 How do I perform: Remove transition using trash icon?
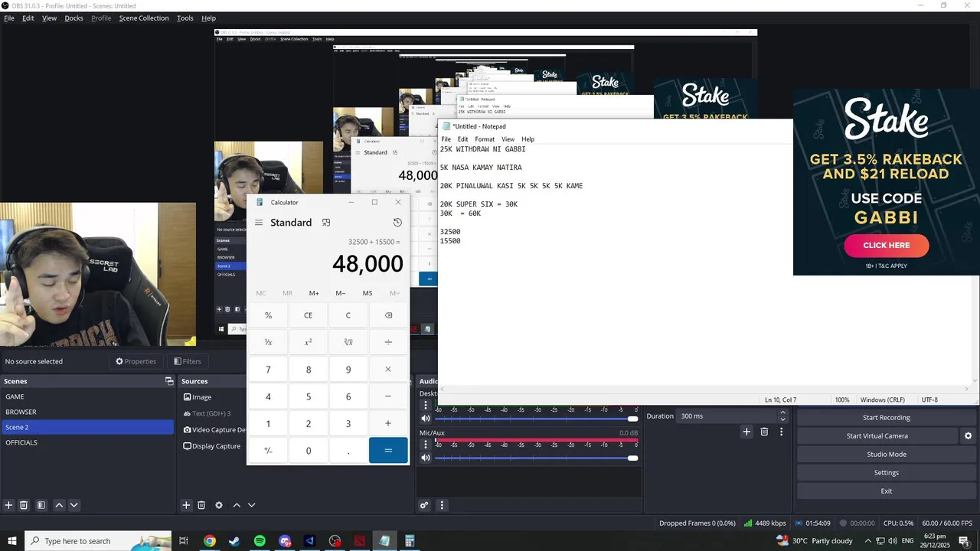[x=764, y=432]
